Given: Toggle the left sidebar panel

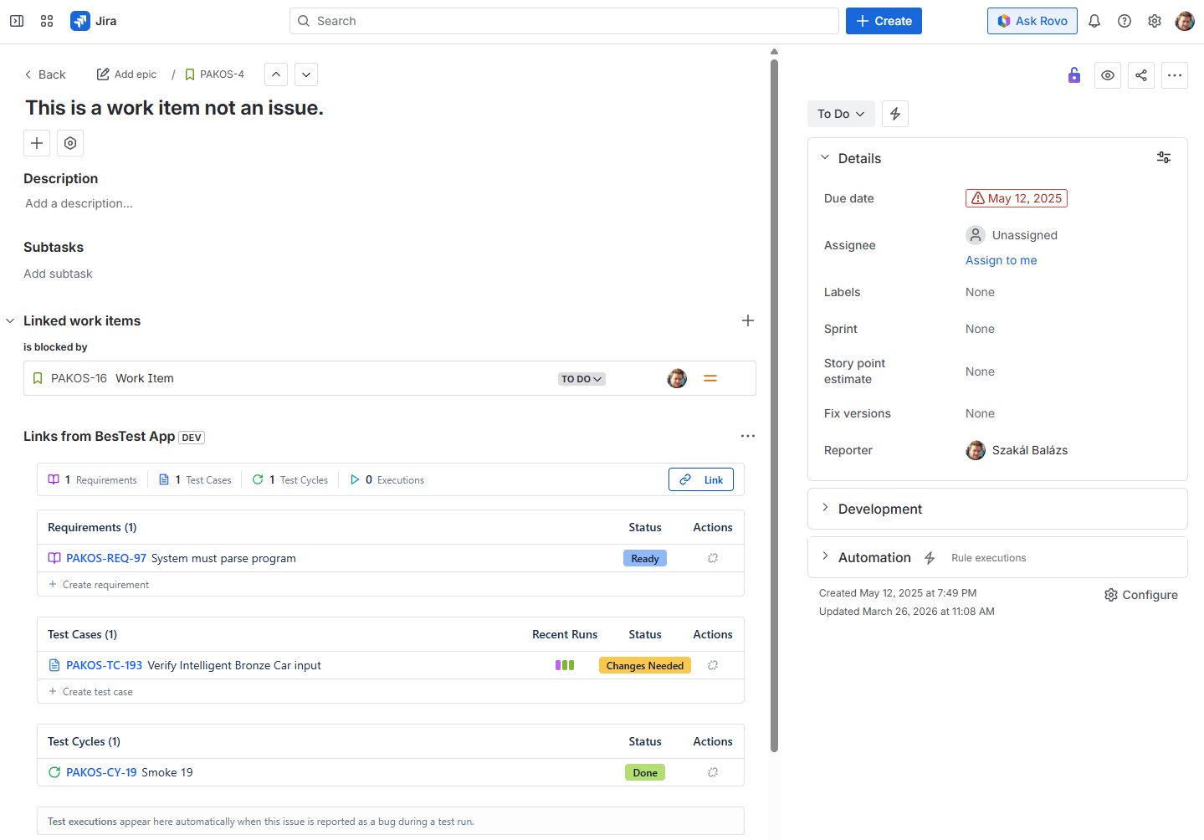Looking at the screenshot, I should pyautogui.click(x=17, y=21).
